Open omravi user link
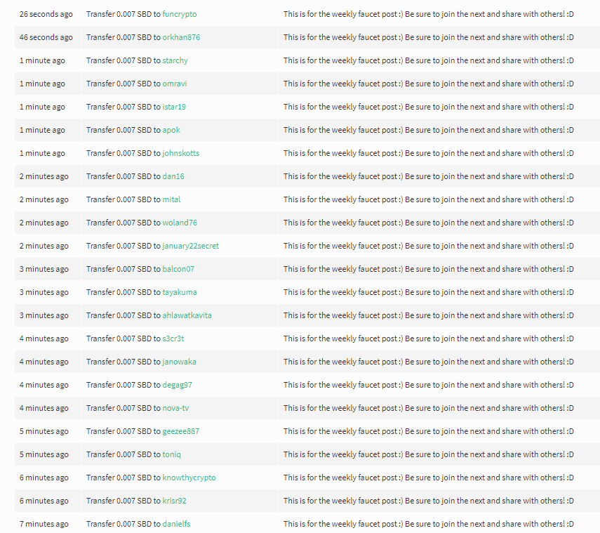The image size is (600, 533). click(x=175, y=84)
